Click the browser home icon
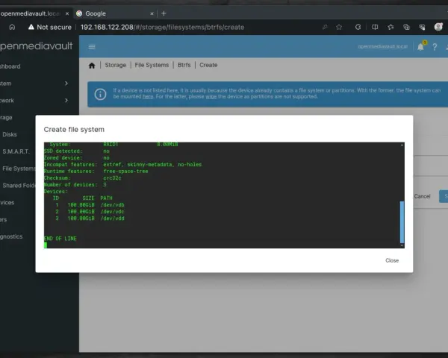The image size is (448, 358). point(12,27)
